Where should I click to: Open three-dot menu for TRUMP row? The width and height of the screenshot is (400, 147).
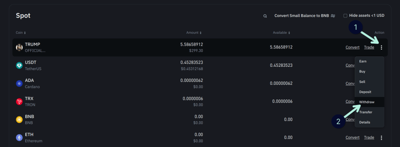[x=381, y=47]
